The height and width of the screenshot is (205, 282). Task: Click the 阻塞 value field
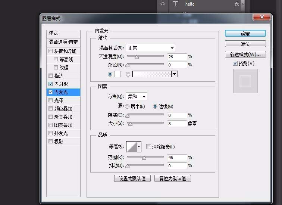click(177, 115)
